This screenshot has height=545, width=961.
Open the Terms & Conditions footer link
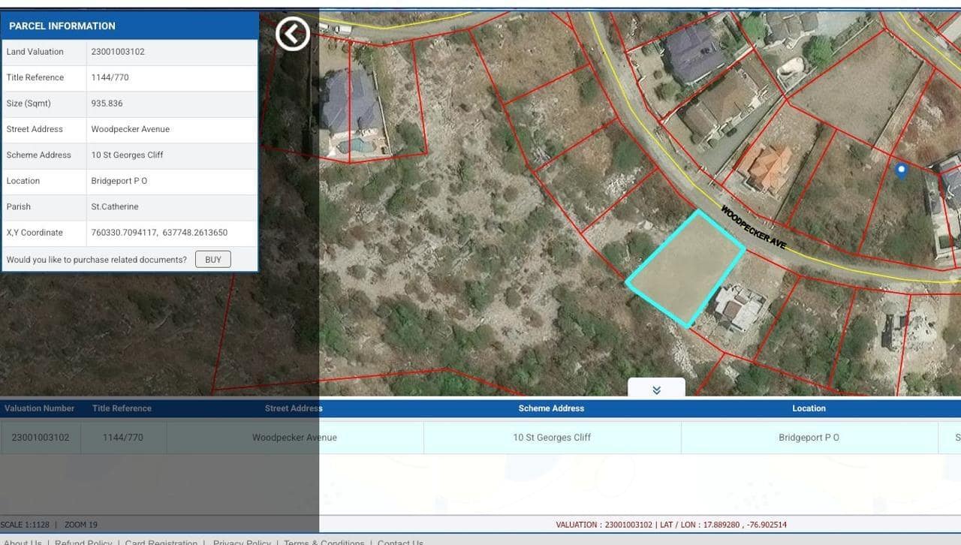point(324,542)
